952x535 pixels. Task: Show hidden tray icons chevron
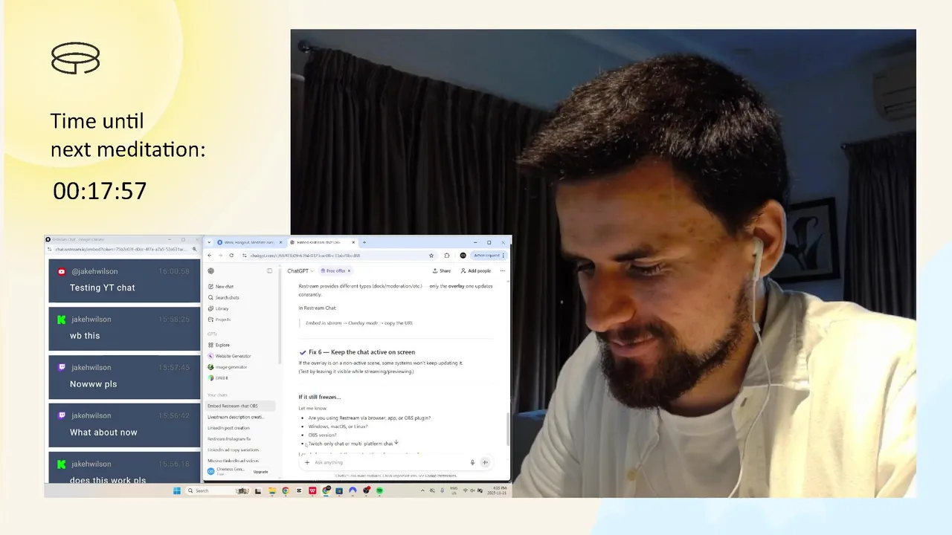point(423,490)
